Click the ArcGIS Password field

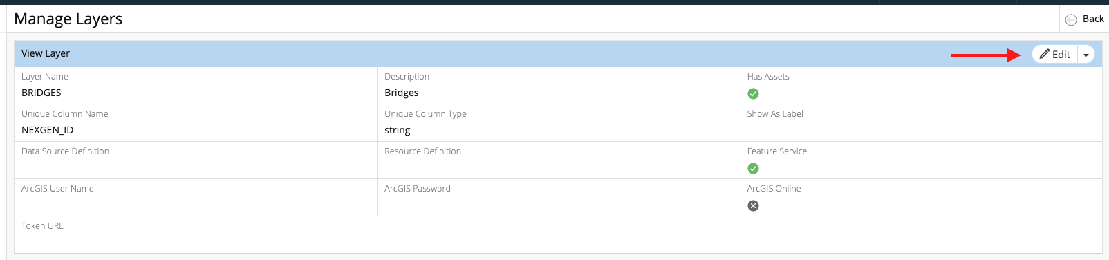click(x=559, y=197)
